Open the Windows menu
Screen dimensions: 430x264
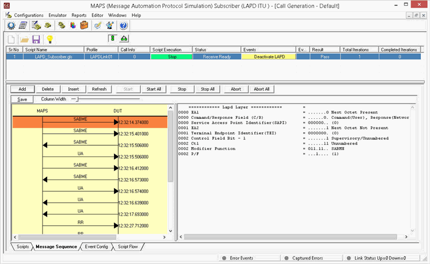117,15
